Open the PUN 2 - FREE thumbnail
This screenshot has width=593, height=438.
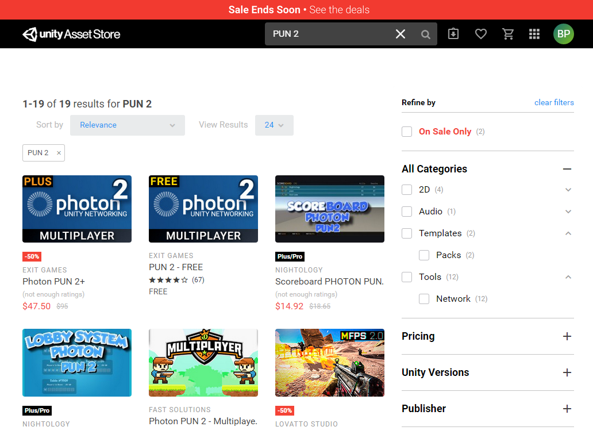point(203,209)
